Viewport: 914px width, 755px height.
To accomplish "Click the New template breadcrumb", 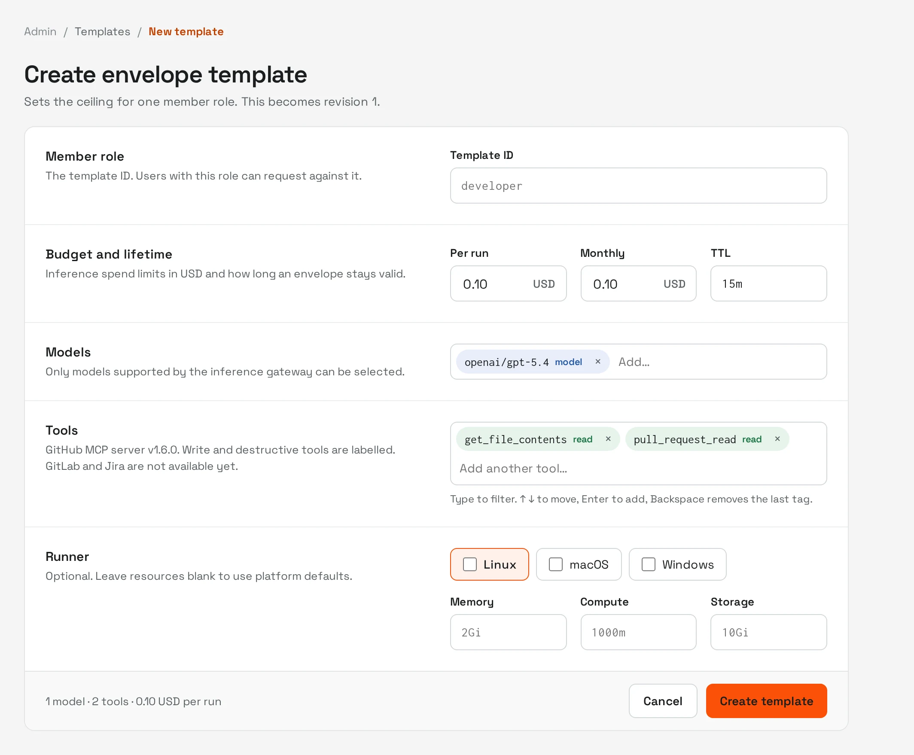I will tap(186, 31).
